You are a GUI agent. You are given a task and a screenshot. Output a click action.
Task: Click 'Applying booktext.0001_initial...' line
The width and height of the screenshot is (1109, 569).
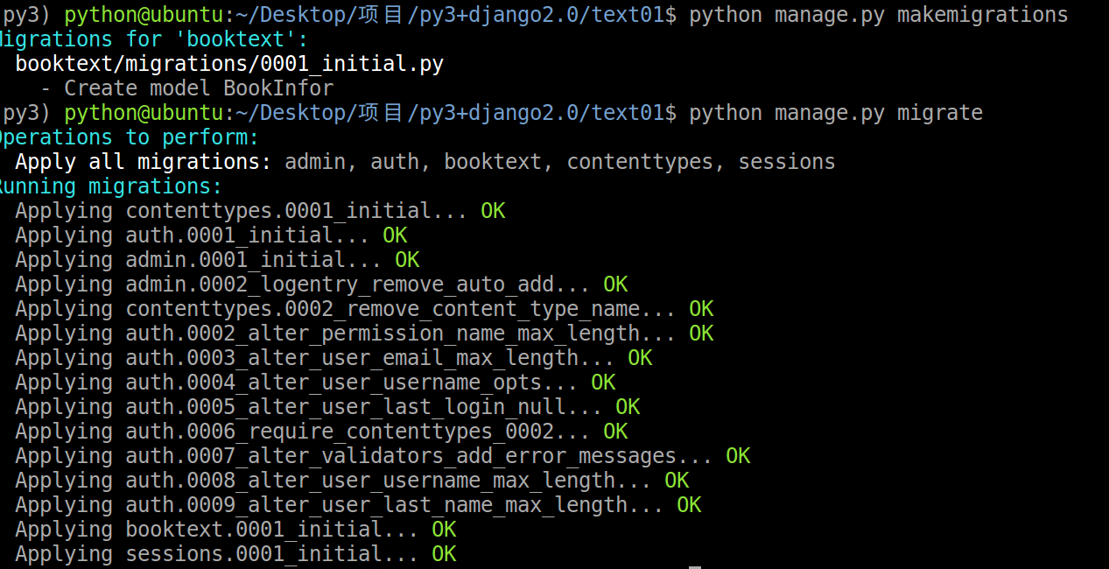click(217, 530)
